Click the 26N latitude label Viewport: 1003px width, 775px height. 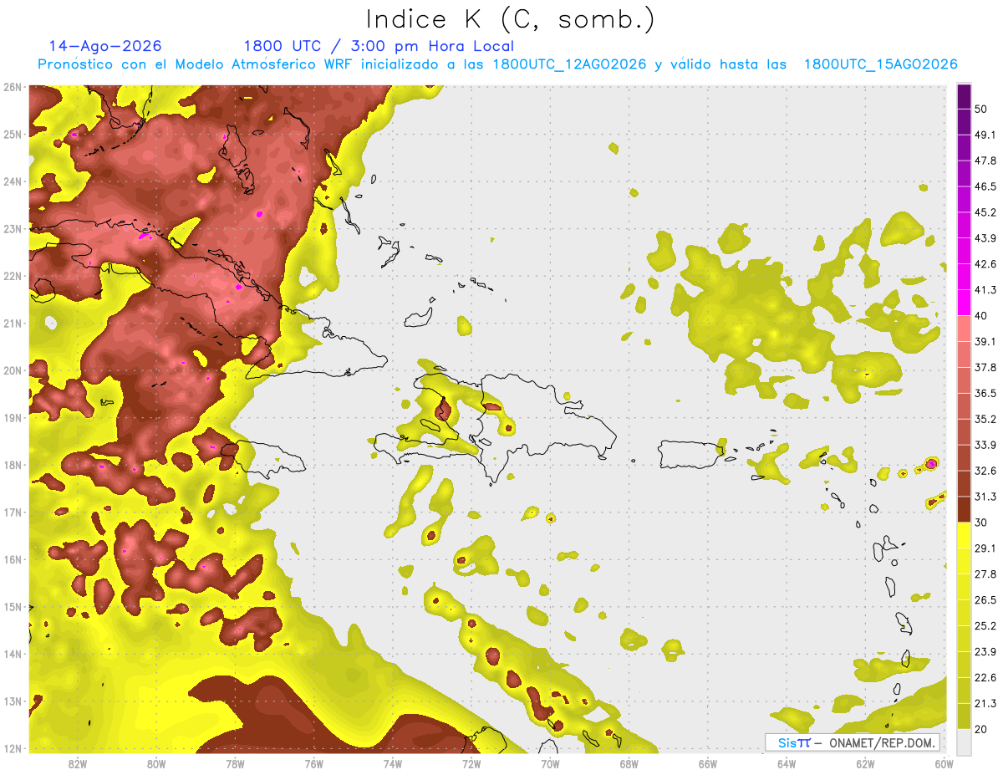click(13, 87)
